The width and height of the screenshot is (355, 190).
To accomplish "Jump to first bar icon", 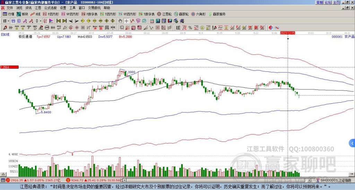I will point(58,21).
